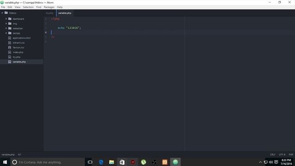Click the img folder icon
Screen dimensions: 295x166
pos(10,24)
